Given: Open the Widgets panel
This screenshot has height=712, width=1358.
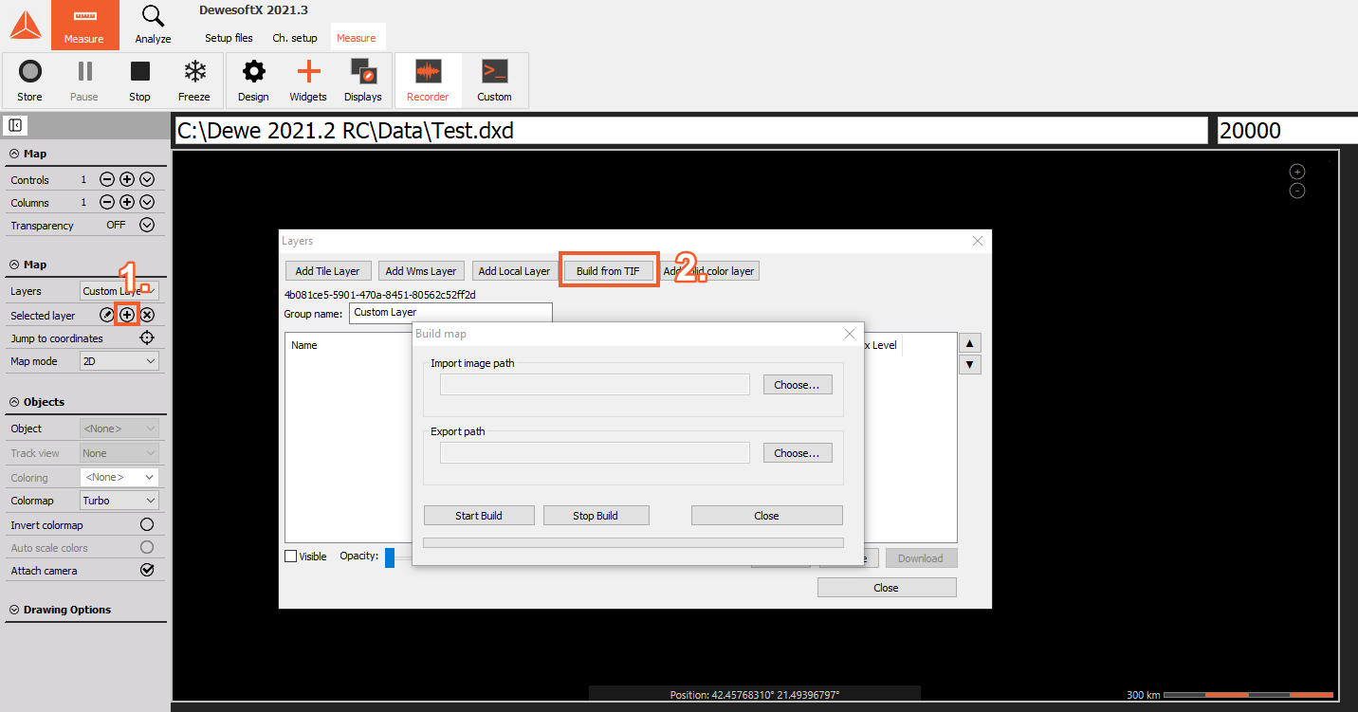Looking at the screenshot, I should 308,81.
